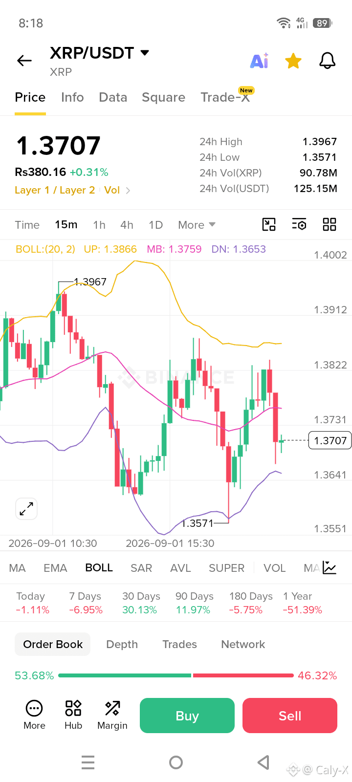Viewport: 352px width, 782px height.
Task: Expand Layer 1 / Layer 2 tags chevron
Action: pos(128,191)
